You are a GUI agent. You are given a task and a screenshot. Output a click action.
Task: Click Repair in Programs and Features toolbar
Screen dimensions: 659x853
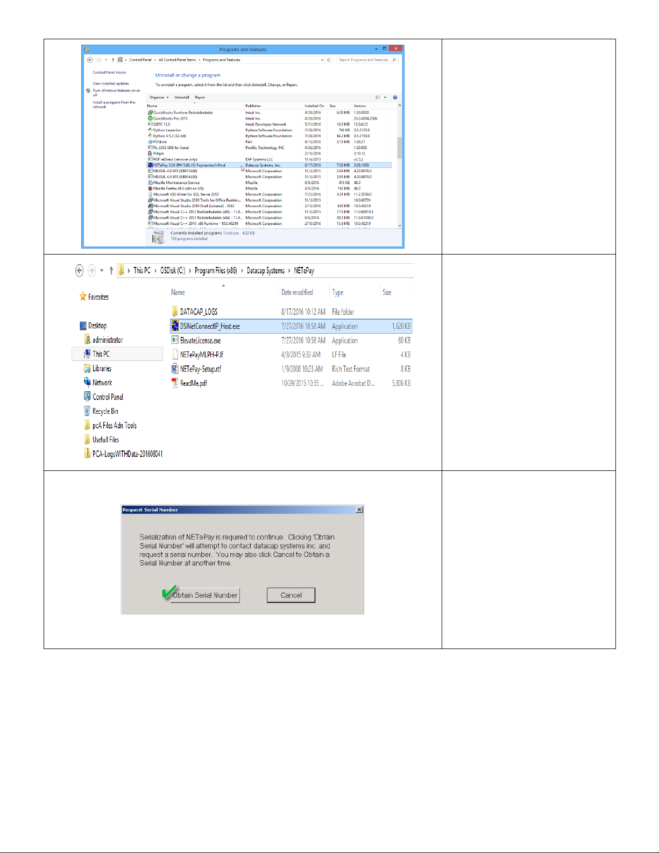coord(200,97)
